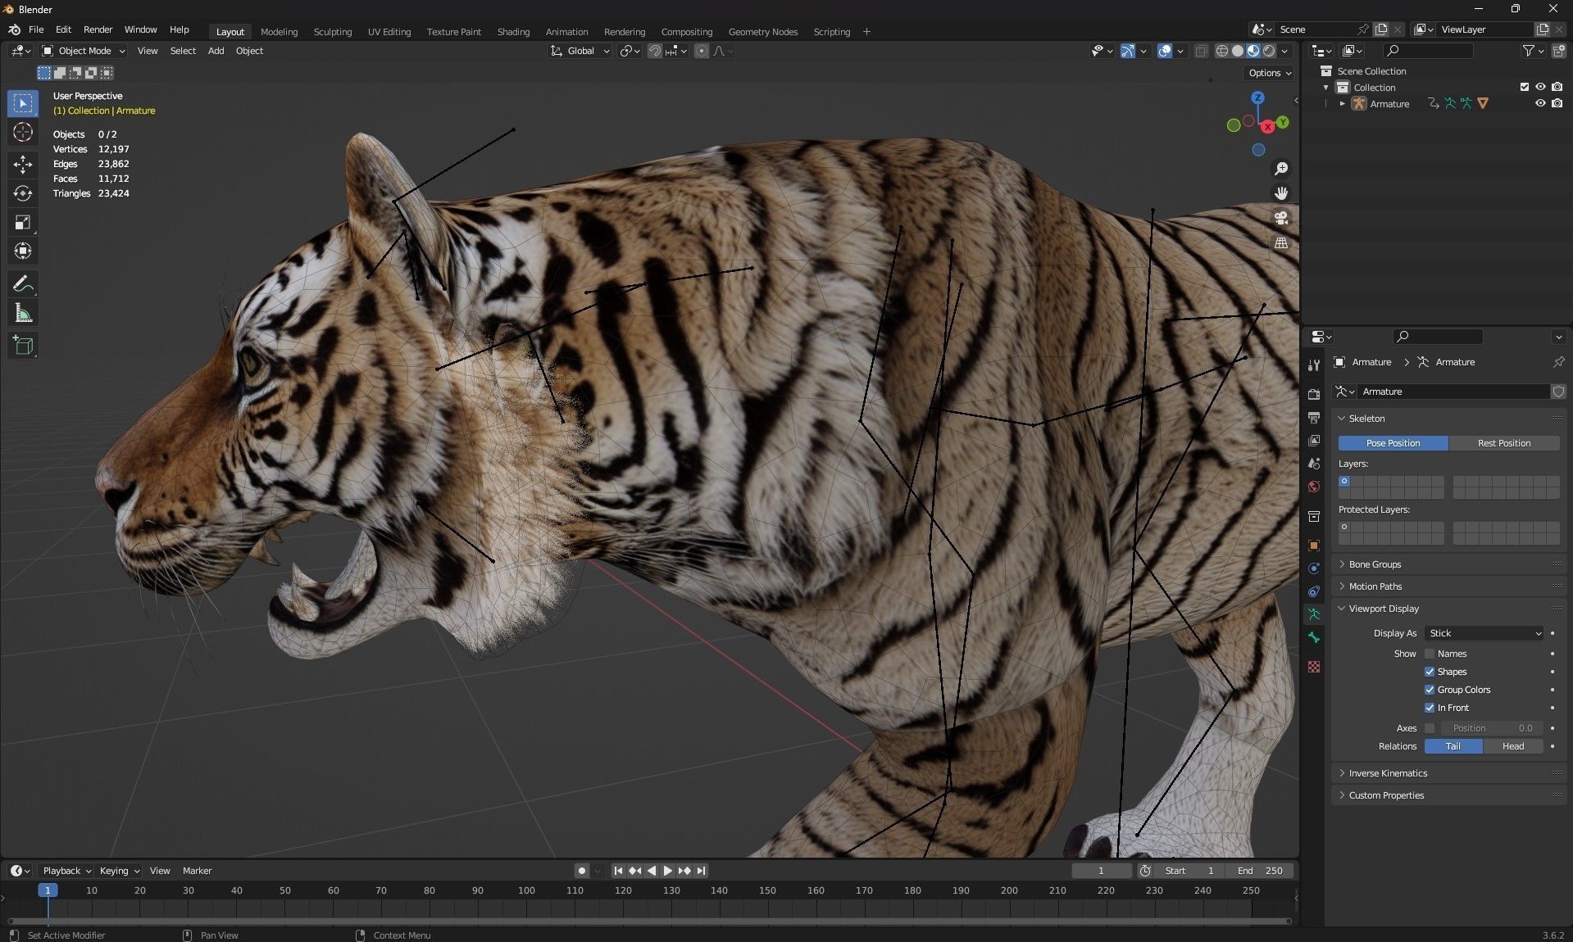Open the Object Mode dropdown

coord(84,51)
